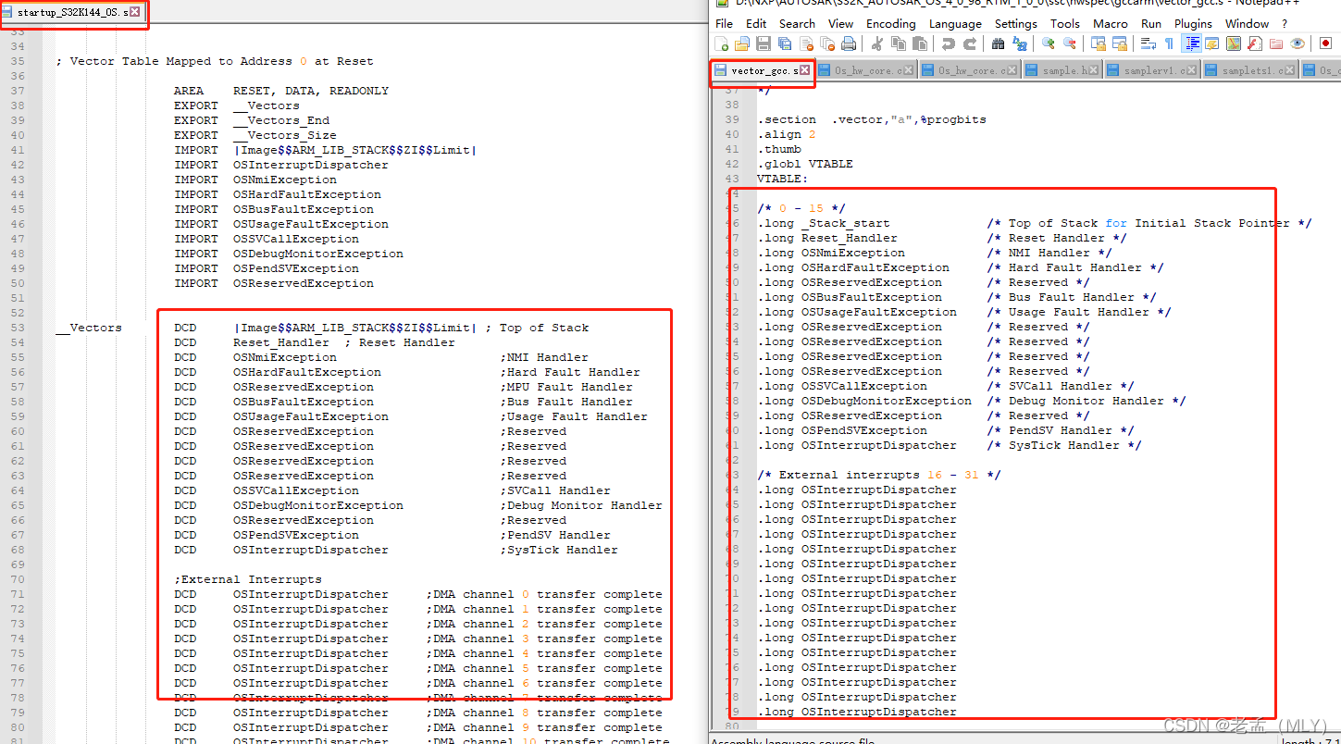Screen dimensions: 1341x744
Task: Switch to the sample.h tab
Action: [1063, 70]
